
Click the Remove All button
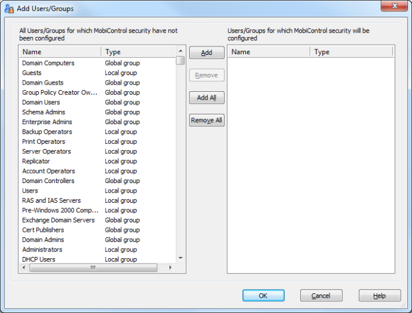coord(207,120)
